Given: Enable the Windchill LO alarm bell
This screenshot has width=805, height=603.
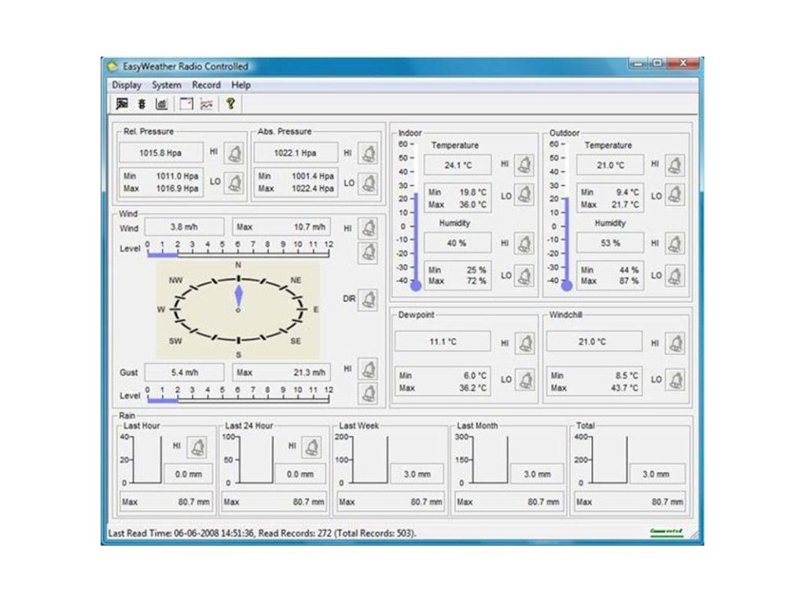Looking at the screenshot, I should pyautogui.click(x=675, y=379).
